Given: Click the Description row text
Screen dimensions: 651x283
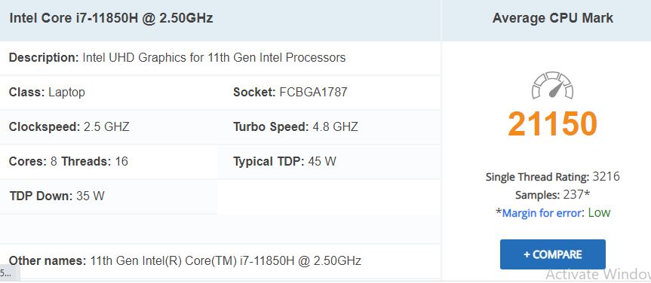Looking at the screenshot, I should coord(177,58).
